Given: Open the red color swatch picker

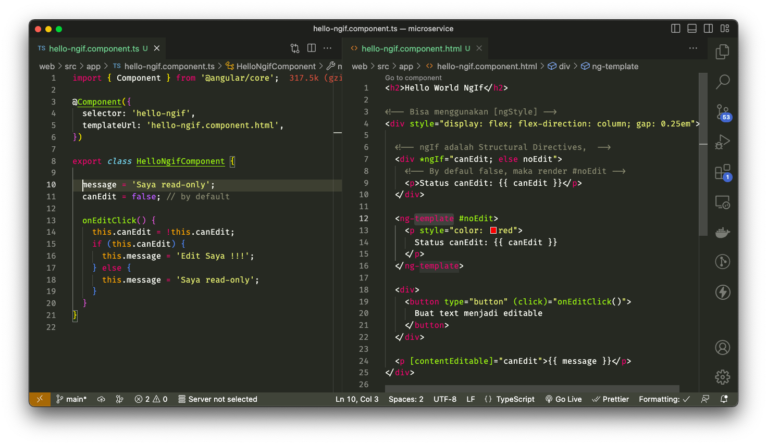Looking at the screenshot, I should coord(493,231).
